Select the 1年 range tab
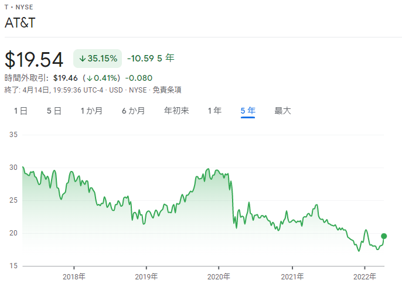The height and width of the screenshot is (287, 402). point(214,111)
